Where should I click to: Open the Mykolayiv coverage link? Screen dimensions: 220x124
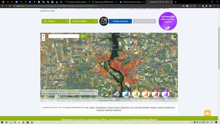click(x=146, y=107)
